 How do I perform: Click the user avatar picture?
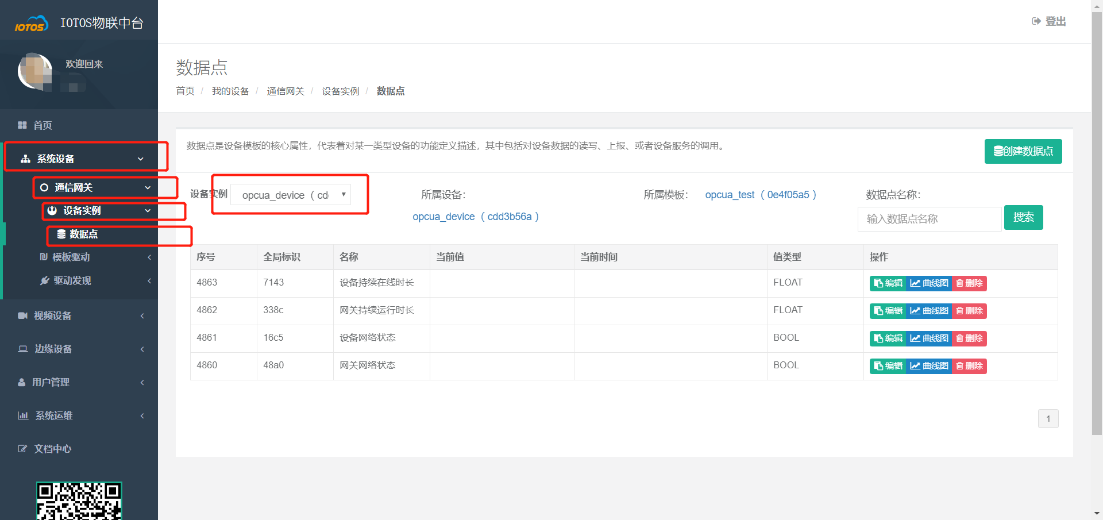(36, 72)
